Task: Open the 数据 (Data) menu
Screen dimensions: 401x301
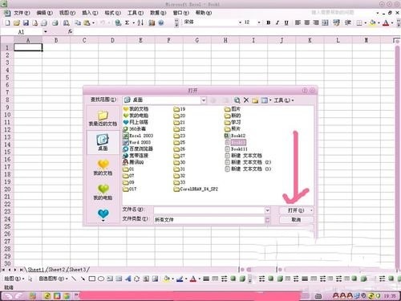Action: pyautogui.click(x=158, y=13)
